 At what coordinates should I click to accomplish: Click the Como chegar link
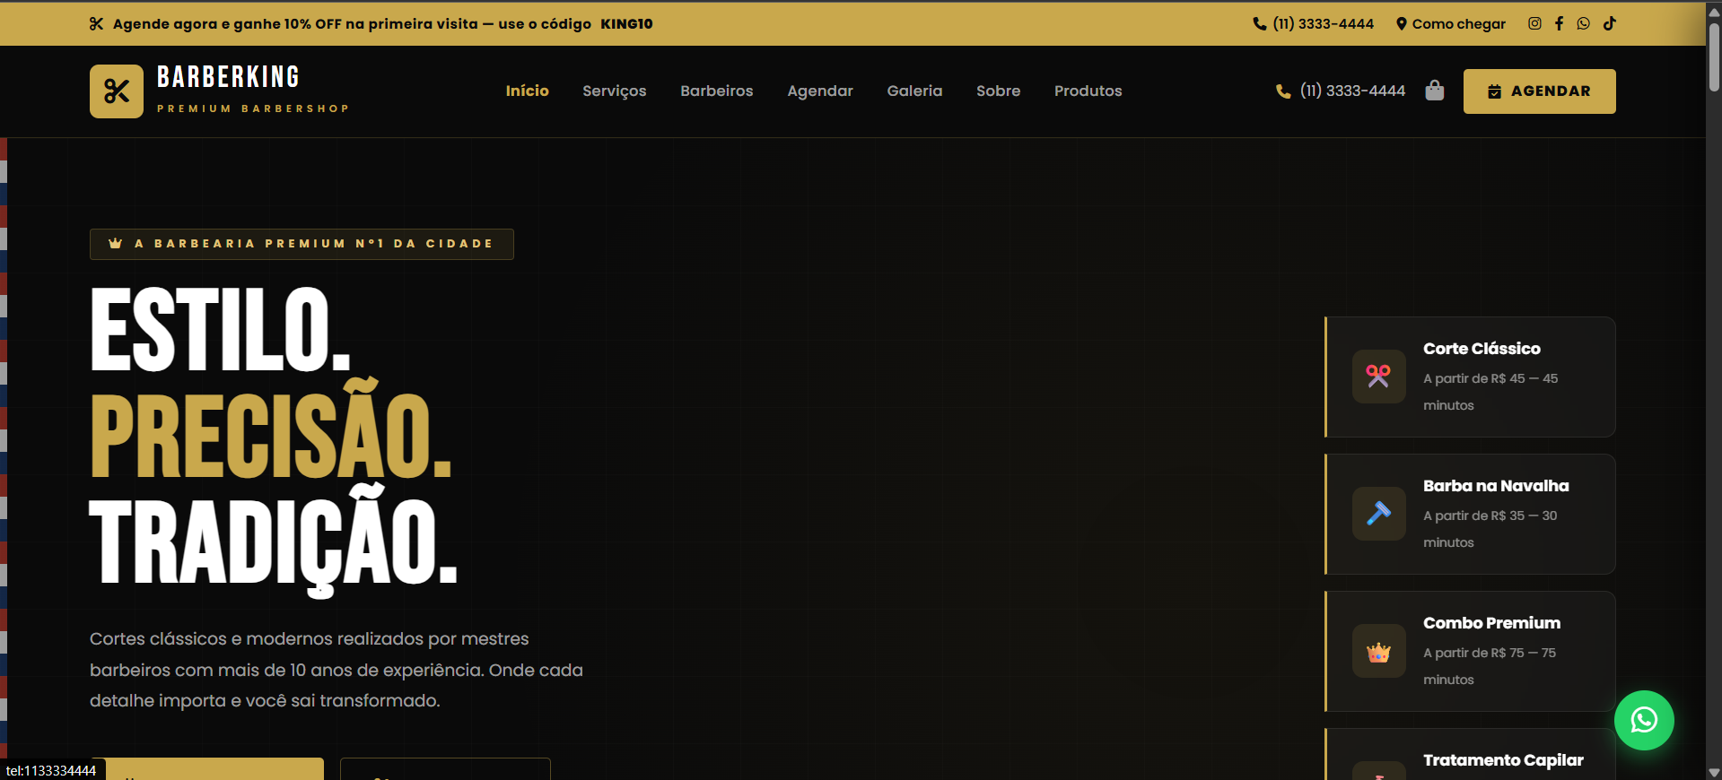1451,24
